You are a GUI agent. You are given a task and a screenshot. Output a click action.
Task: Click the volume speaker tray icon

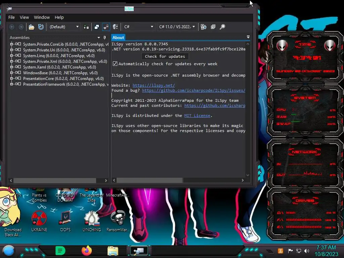[x=307, y=251]
